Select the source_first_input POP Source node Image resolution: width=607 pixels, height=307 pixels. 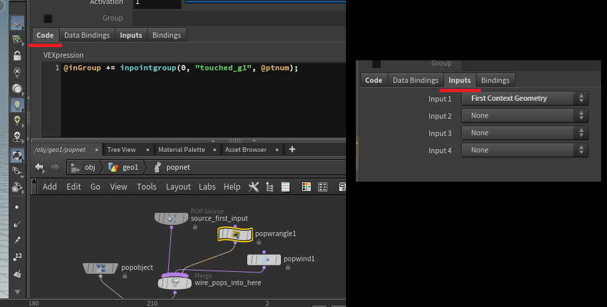171,218
